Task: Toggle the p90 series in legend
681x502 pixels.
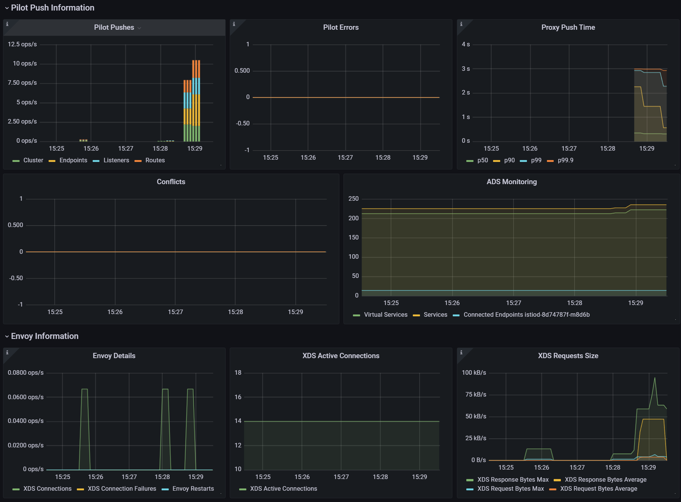Action: (509, 160)
